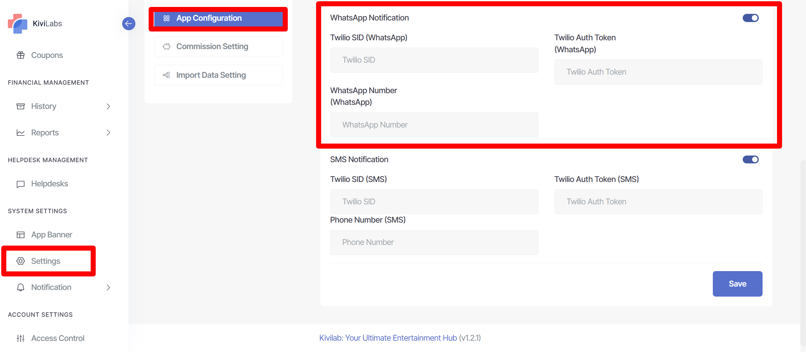The height and width of the screenshot is (352, 806).
Task: Focus the Twilio SID (WhatsApp) field
Action: [x=434, y=60]
